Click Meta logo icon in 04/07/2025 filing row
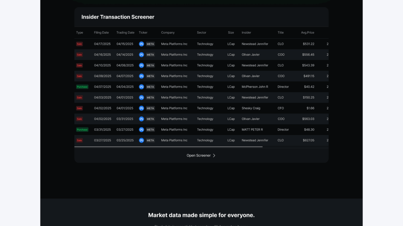 point(141,87)
